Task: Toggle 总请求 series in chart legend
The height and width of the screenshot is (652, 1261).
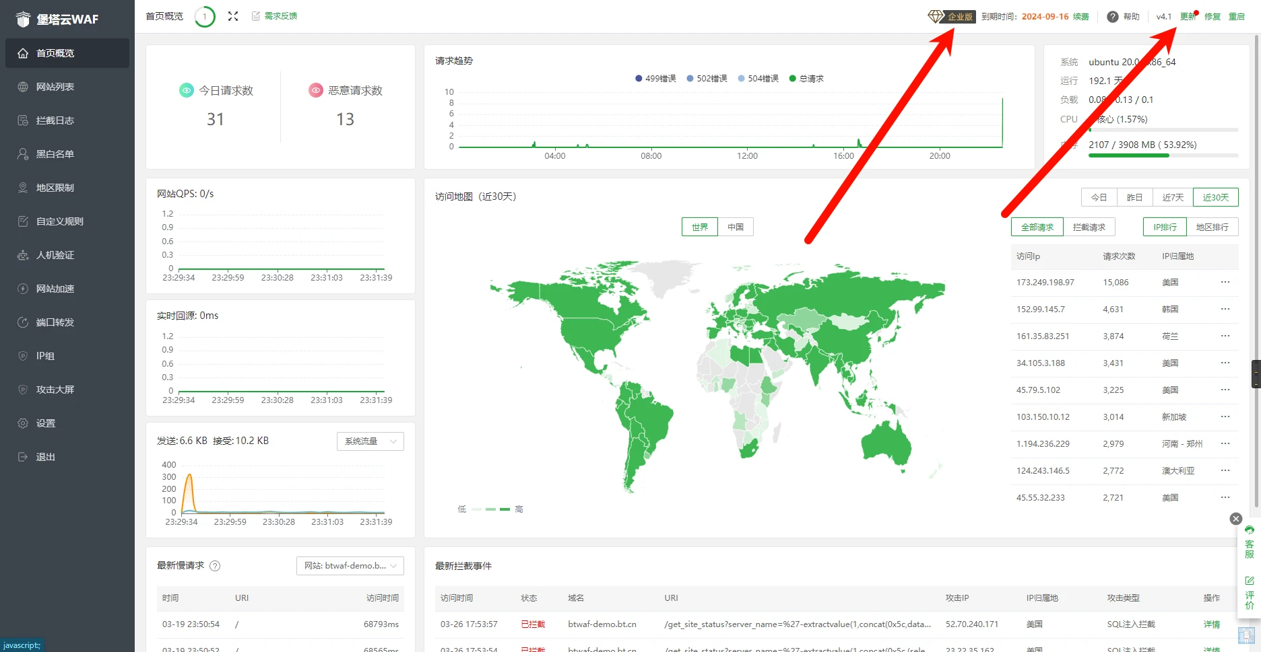Action: click(x=806, y=79)
